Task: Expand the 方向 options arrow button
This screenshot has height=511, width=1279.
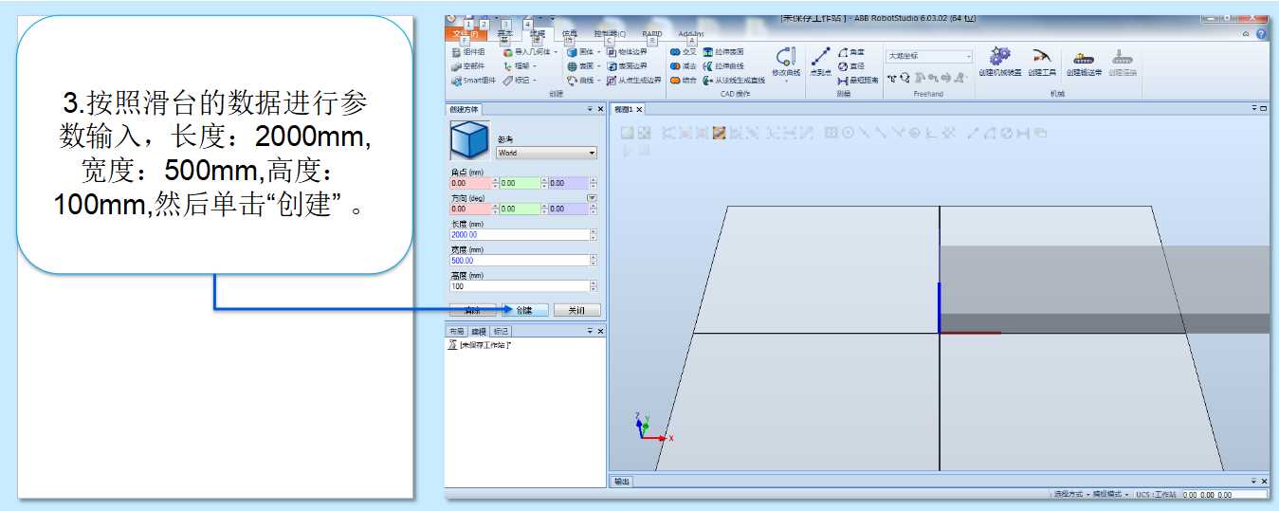Action: [x=593, y=198]
